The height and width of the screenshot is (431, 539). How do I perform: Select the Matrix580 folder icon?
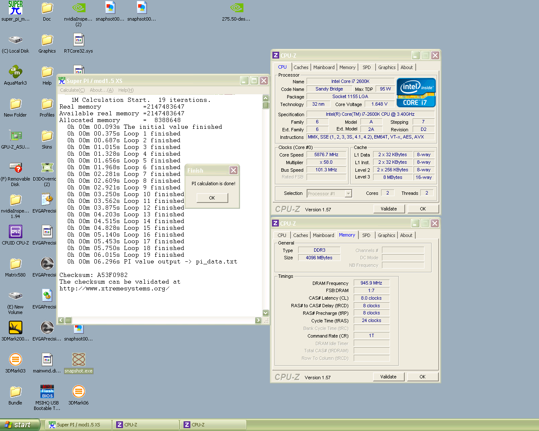click(x=16, y=264)
